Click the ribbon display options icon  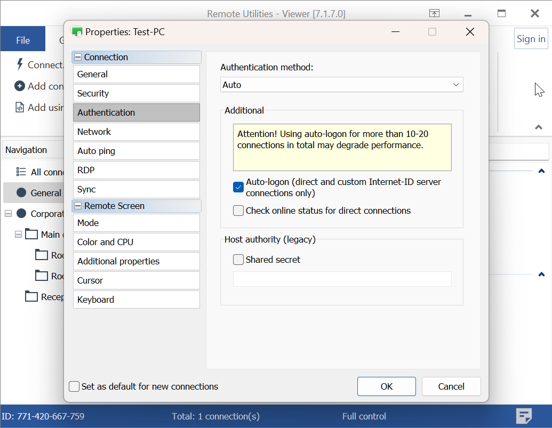point(435,13)
